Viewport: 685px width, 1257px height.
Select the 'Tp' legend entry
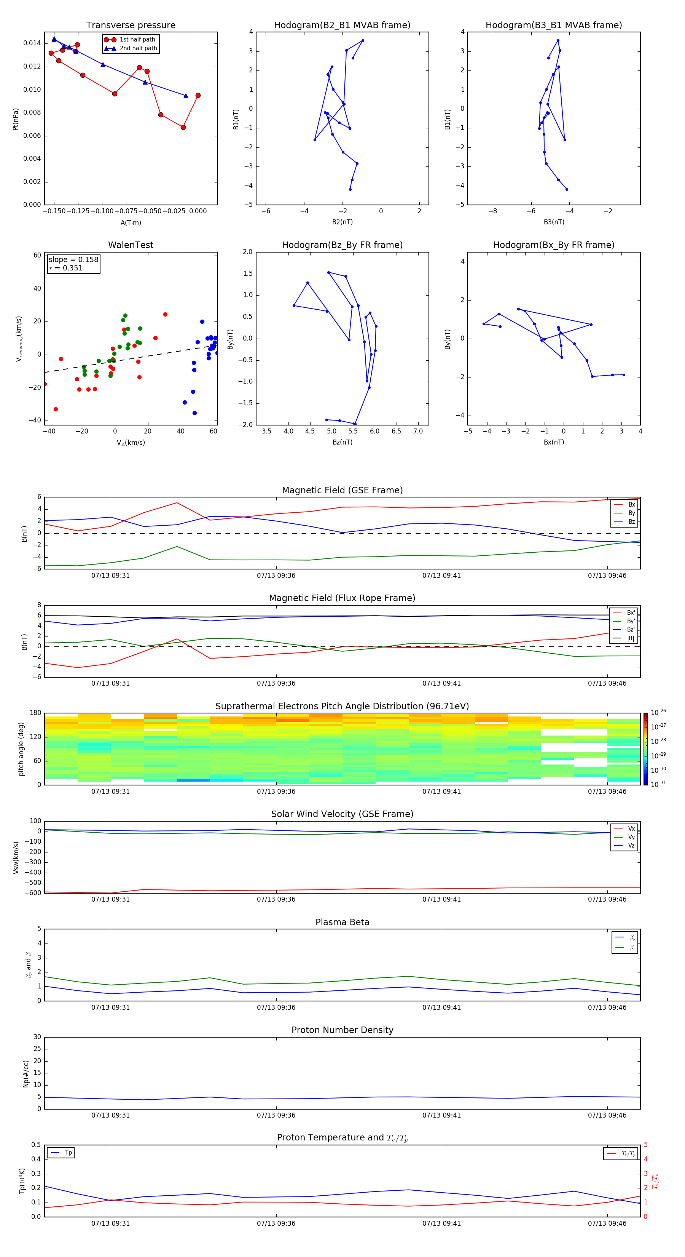coord(61,1153)
